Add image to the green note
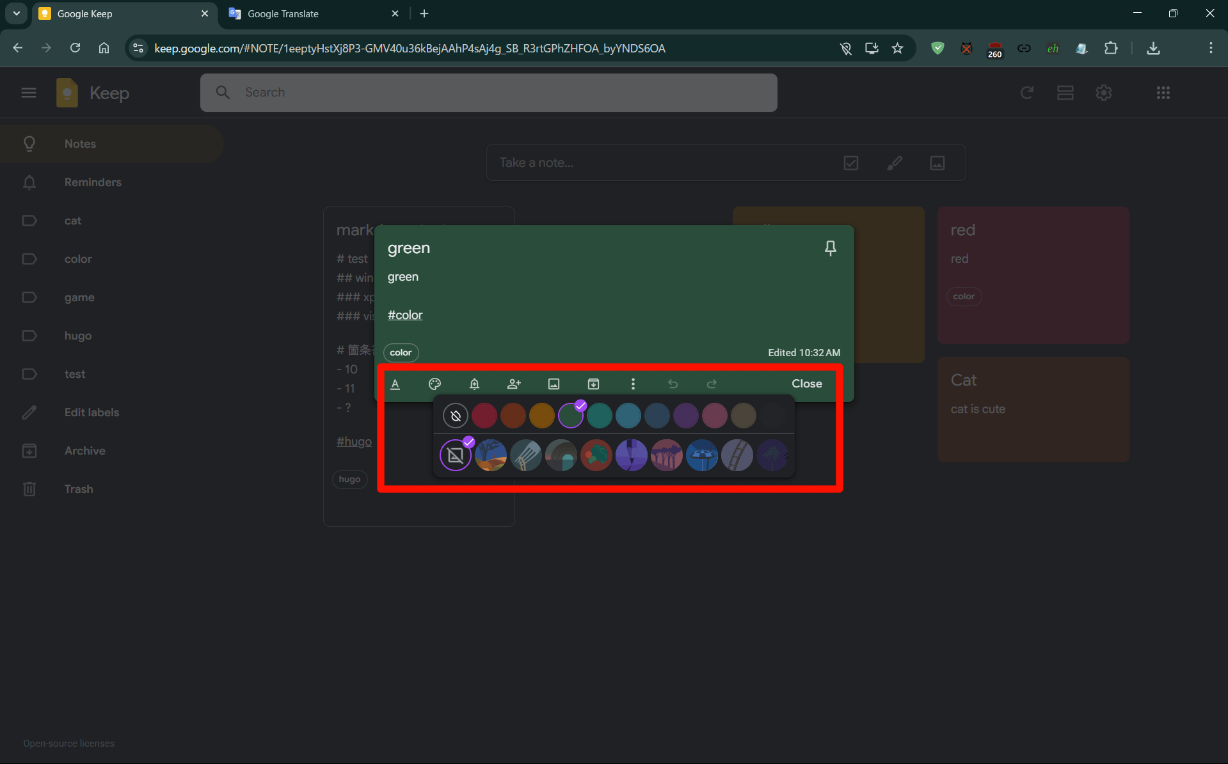The image size is (1228, 764). 554,384
